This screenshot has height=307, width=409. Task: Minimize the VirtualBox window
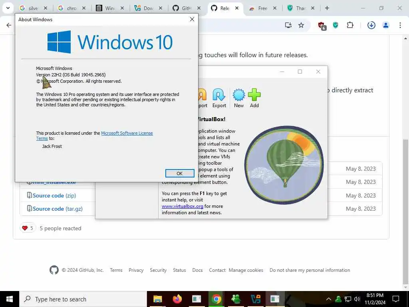click(x=282, y=72)
